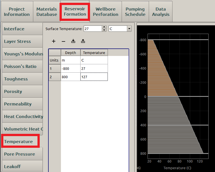Click the Surface Temperature value field

click(x=93, y=29)
